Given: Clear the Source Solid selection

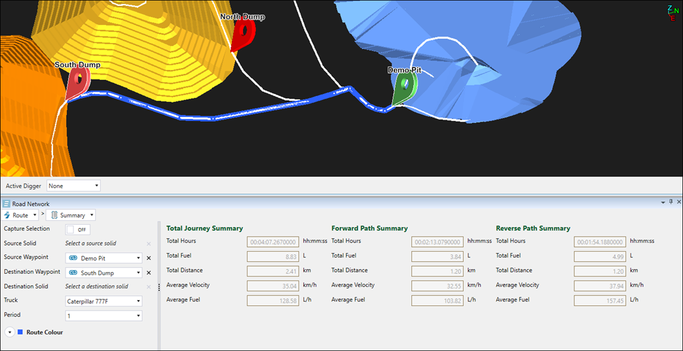Looking at the screenshot, I should (x=149, y=244).
